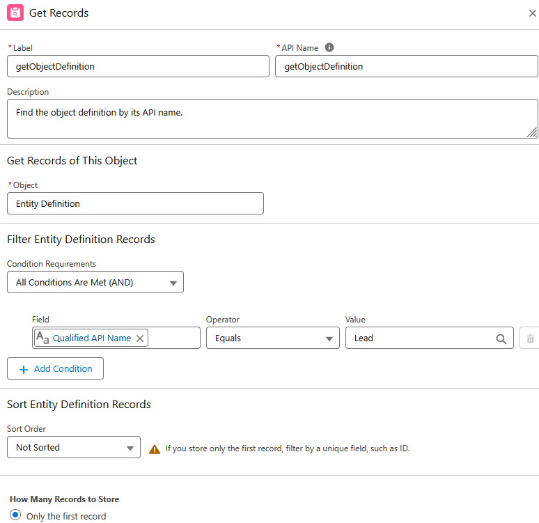Edit the Description text area

272,118
